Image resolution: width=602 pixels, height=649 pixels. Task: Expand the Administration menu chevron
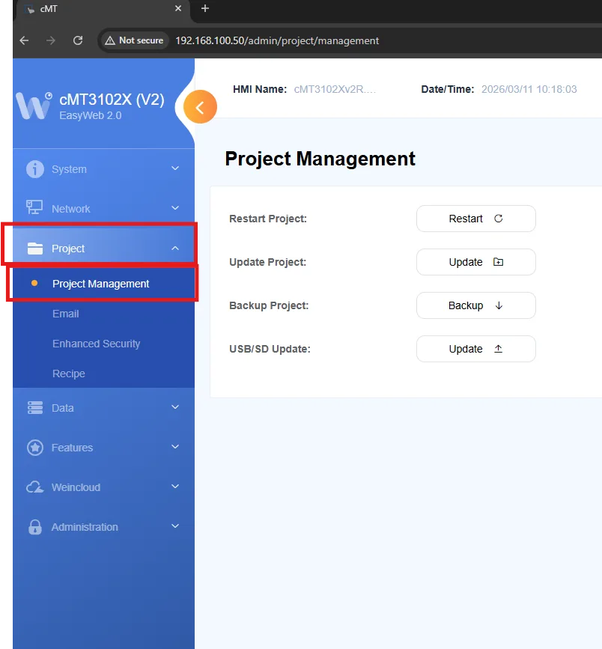pos(175,526)
